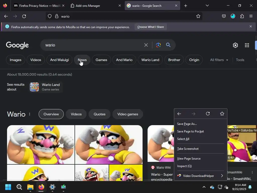Select the Video games panel tab

tap(128, 114)
